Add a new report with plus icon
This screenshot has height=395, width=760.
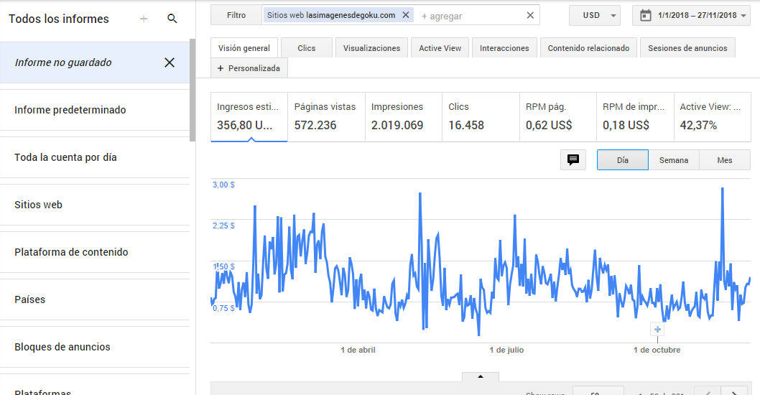[x=144, y=19]
